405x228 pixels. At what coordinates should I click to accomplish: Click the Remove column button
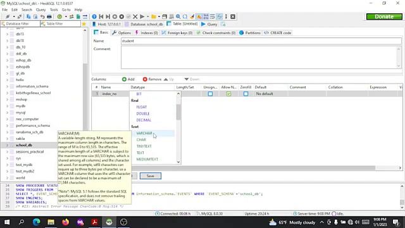point(152,79)
